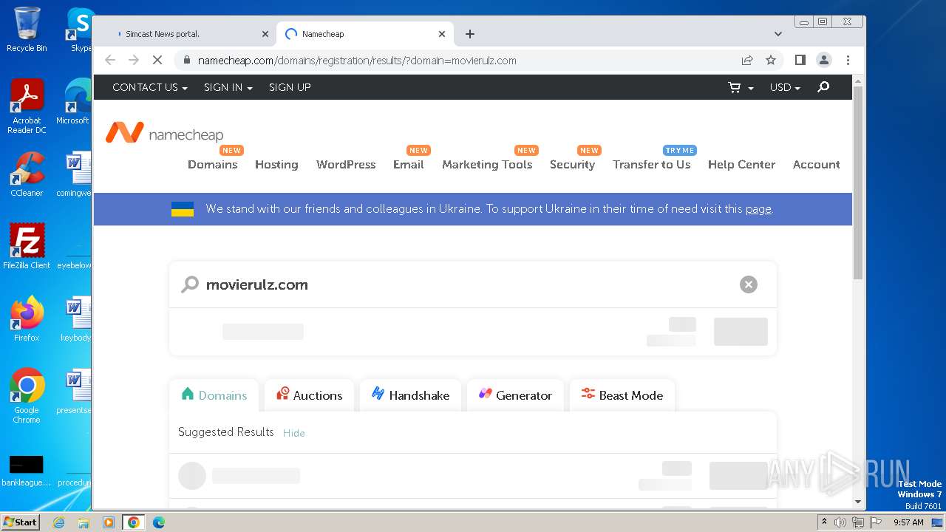Click the taskbar clock showing 9:57 AM
This screenshot has width=946, height=532.
(x=908, y=522)
